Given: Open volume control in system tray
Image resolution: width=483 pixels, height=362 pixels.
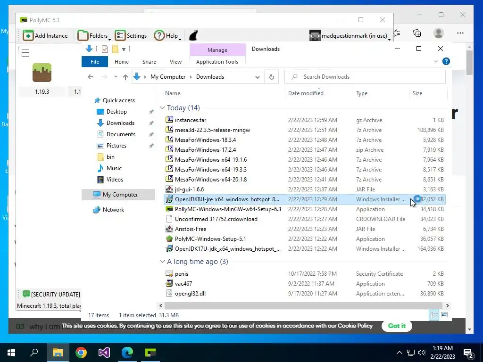Looking at the screenshot, I should click(x=422, y=353).
